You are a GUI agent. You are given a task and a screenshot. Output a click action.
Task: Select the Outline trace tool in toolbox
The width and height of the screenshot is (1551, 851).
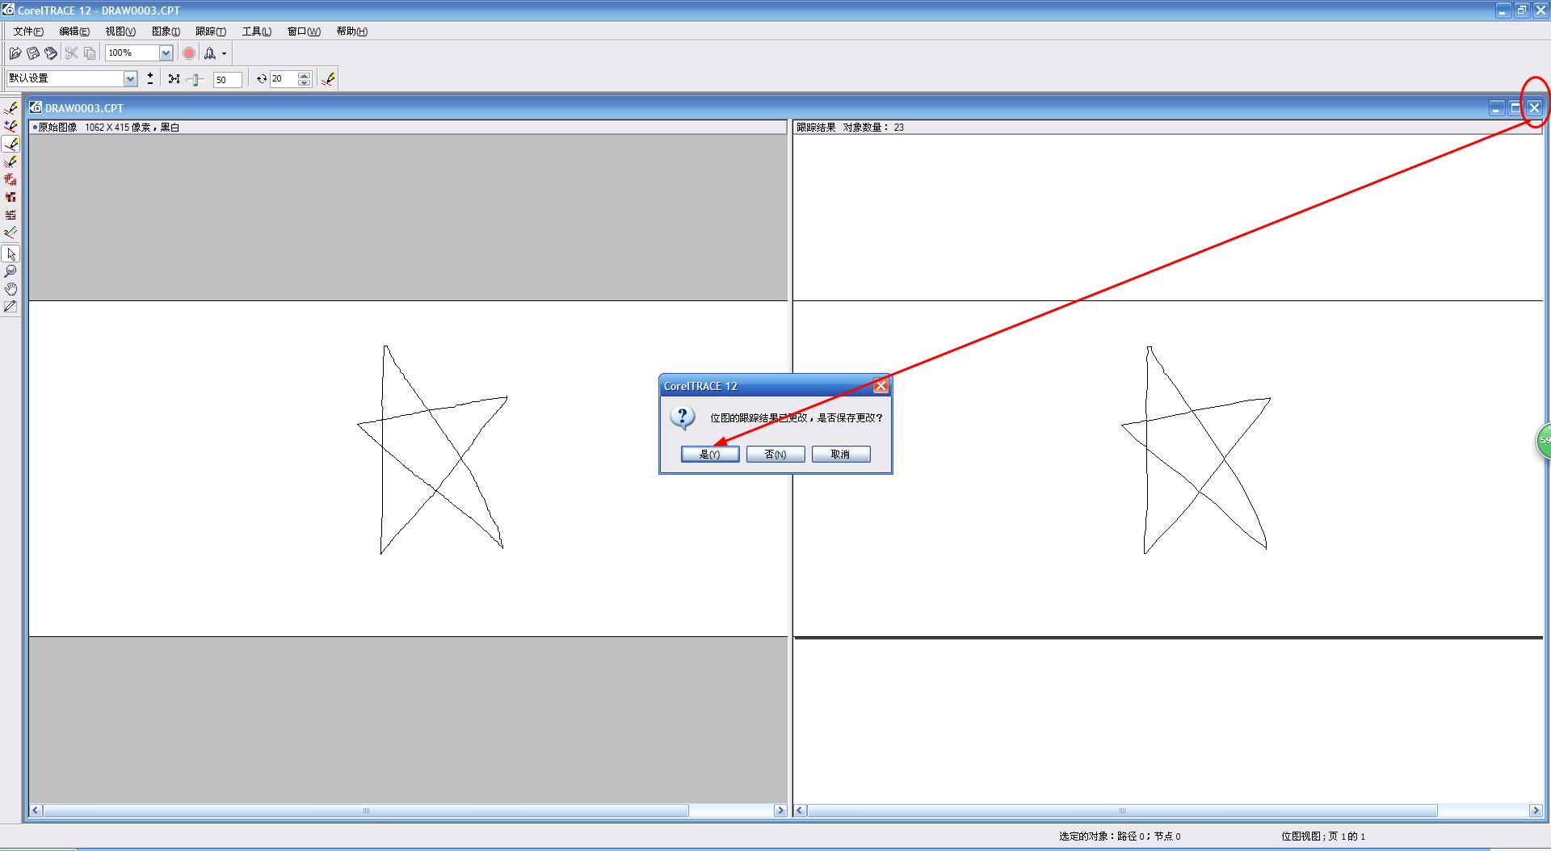(x=11, y=108)
